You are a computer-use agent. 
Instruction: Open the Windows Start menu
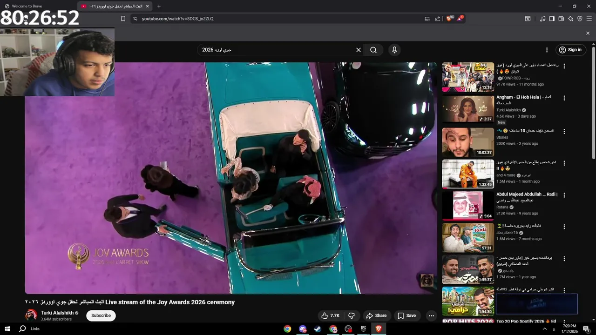(x=7, y=329)
